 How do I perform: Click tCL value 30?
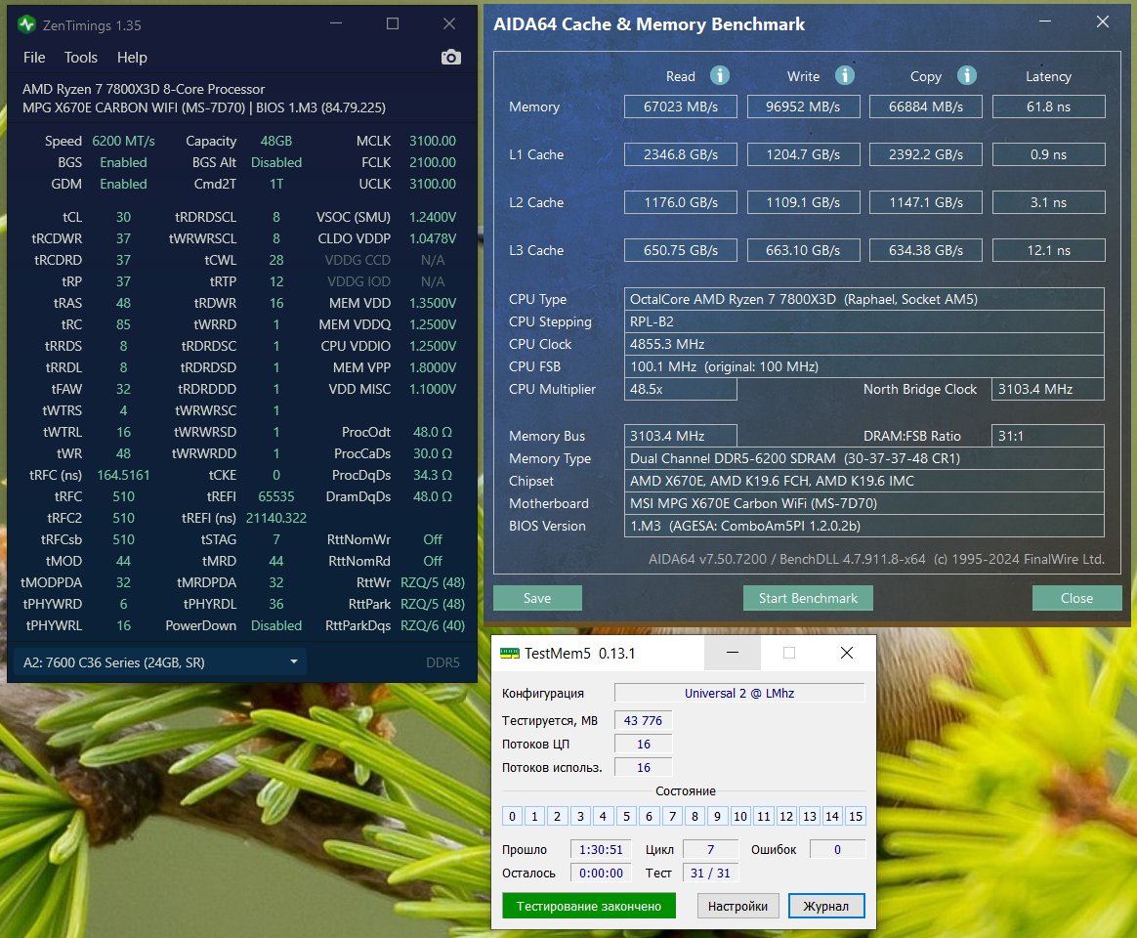(x=123, y=217)
